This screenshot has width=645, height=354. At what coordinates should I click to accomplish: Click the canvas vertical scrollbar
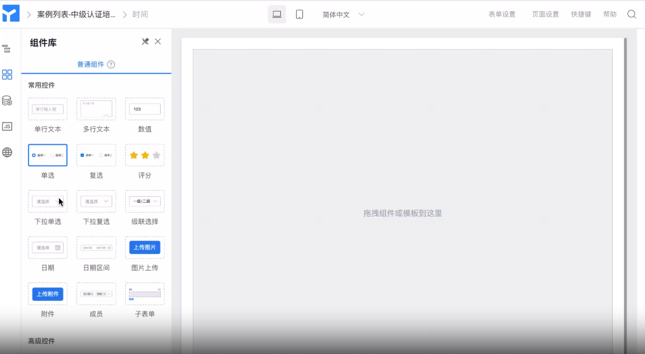point(625,196)
